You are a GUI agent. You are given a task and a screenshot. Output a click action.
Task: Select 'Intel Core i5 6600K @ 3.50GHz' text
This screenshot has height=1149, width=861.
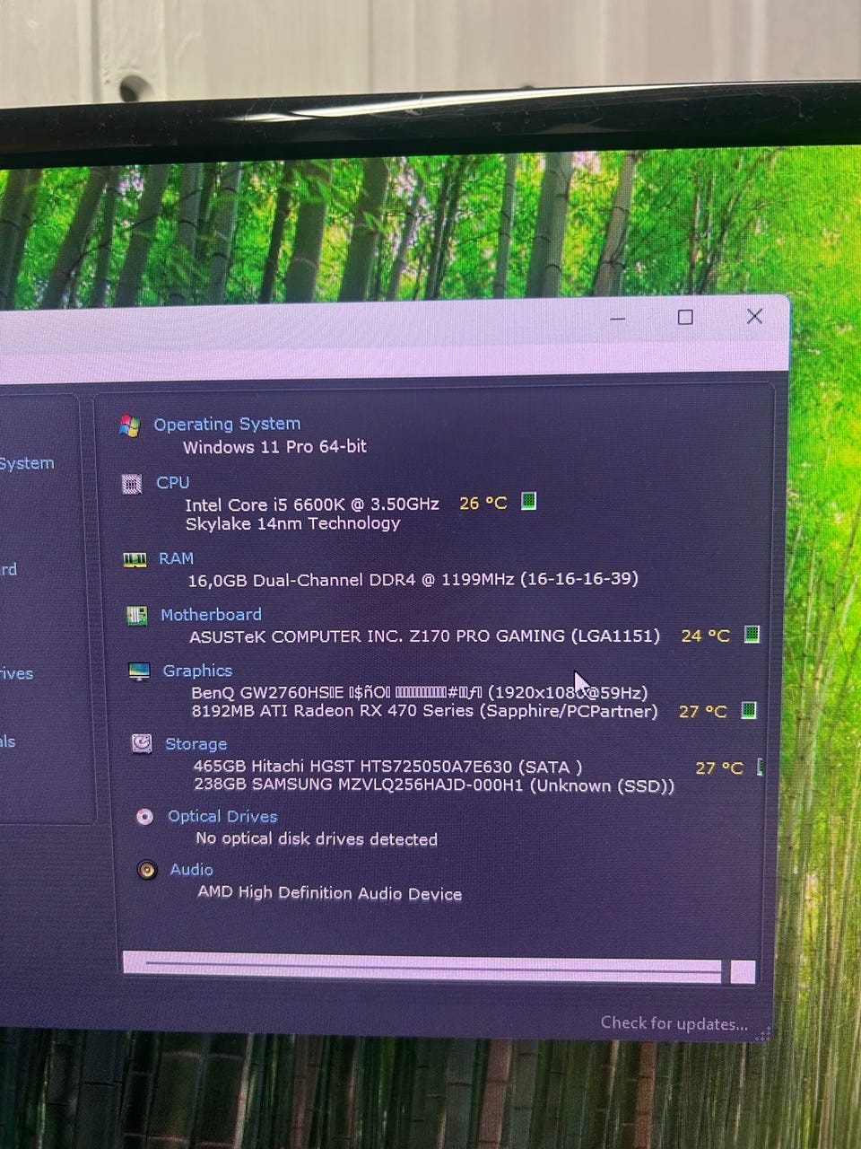[x=312, y=504]
